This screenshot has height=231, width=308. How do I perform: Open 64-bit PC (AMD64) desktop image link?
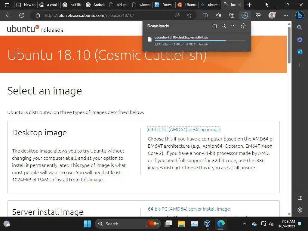(184, 129)
